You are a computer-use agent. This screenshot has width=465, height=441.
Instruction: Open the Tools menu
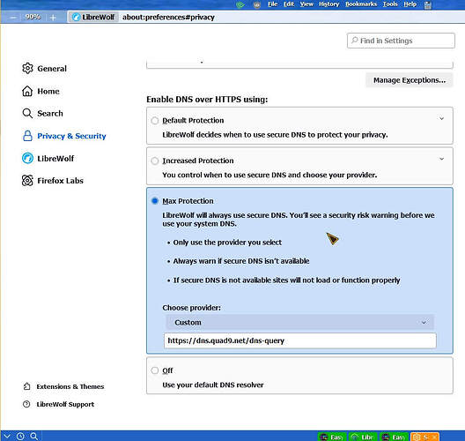[x=390, y=4]
